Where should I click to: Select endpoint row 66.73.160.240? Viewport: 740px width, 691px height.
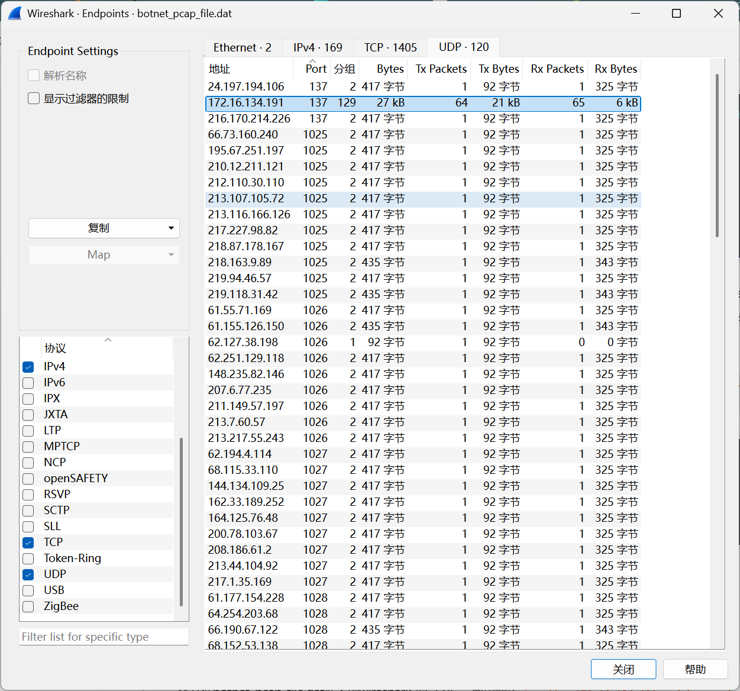pos(423,135)
